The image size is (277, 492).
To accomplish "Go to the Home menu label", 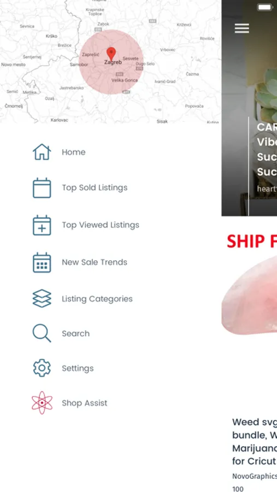I will coord(74,152).
